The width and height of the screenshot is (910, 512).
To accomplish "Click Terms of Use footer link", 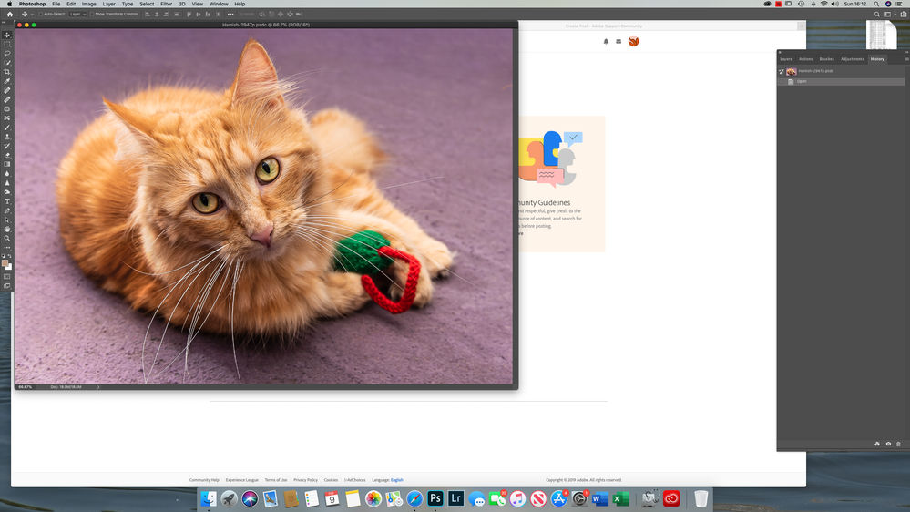I will click(x=276, y=480).
